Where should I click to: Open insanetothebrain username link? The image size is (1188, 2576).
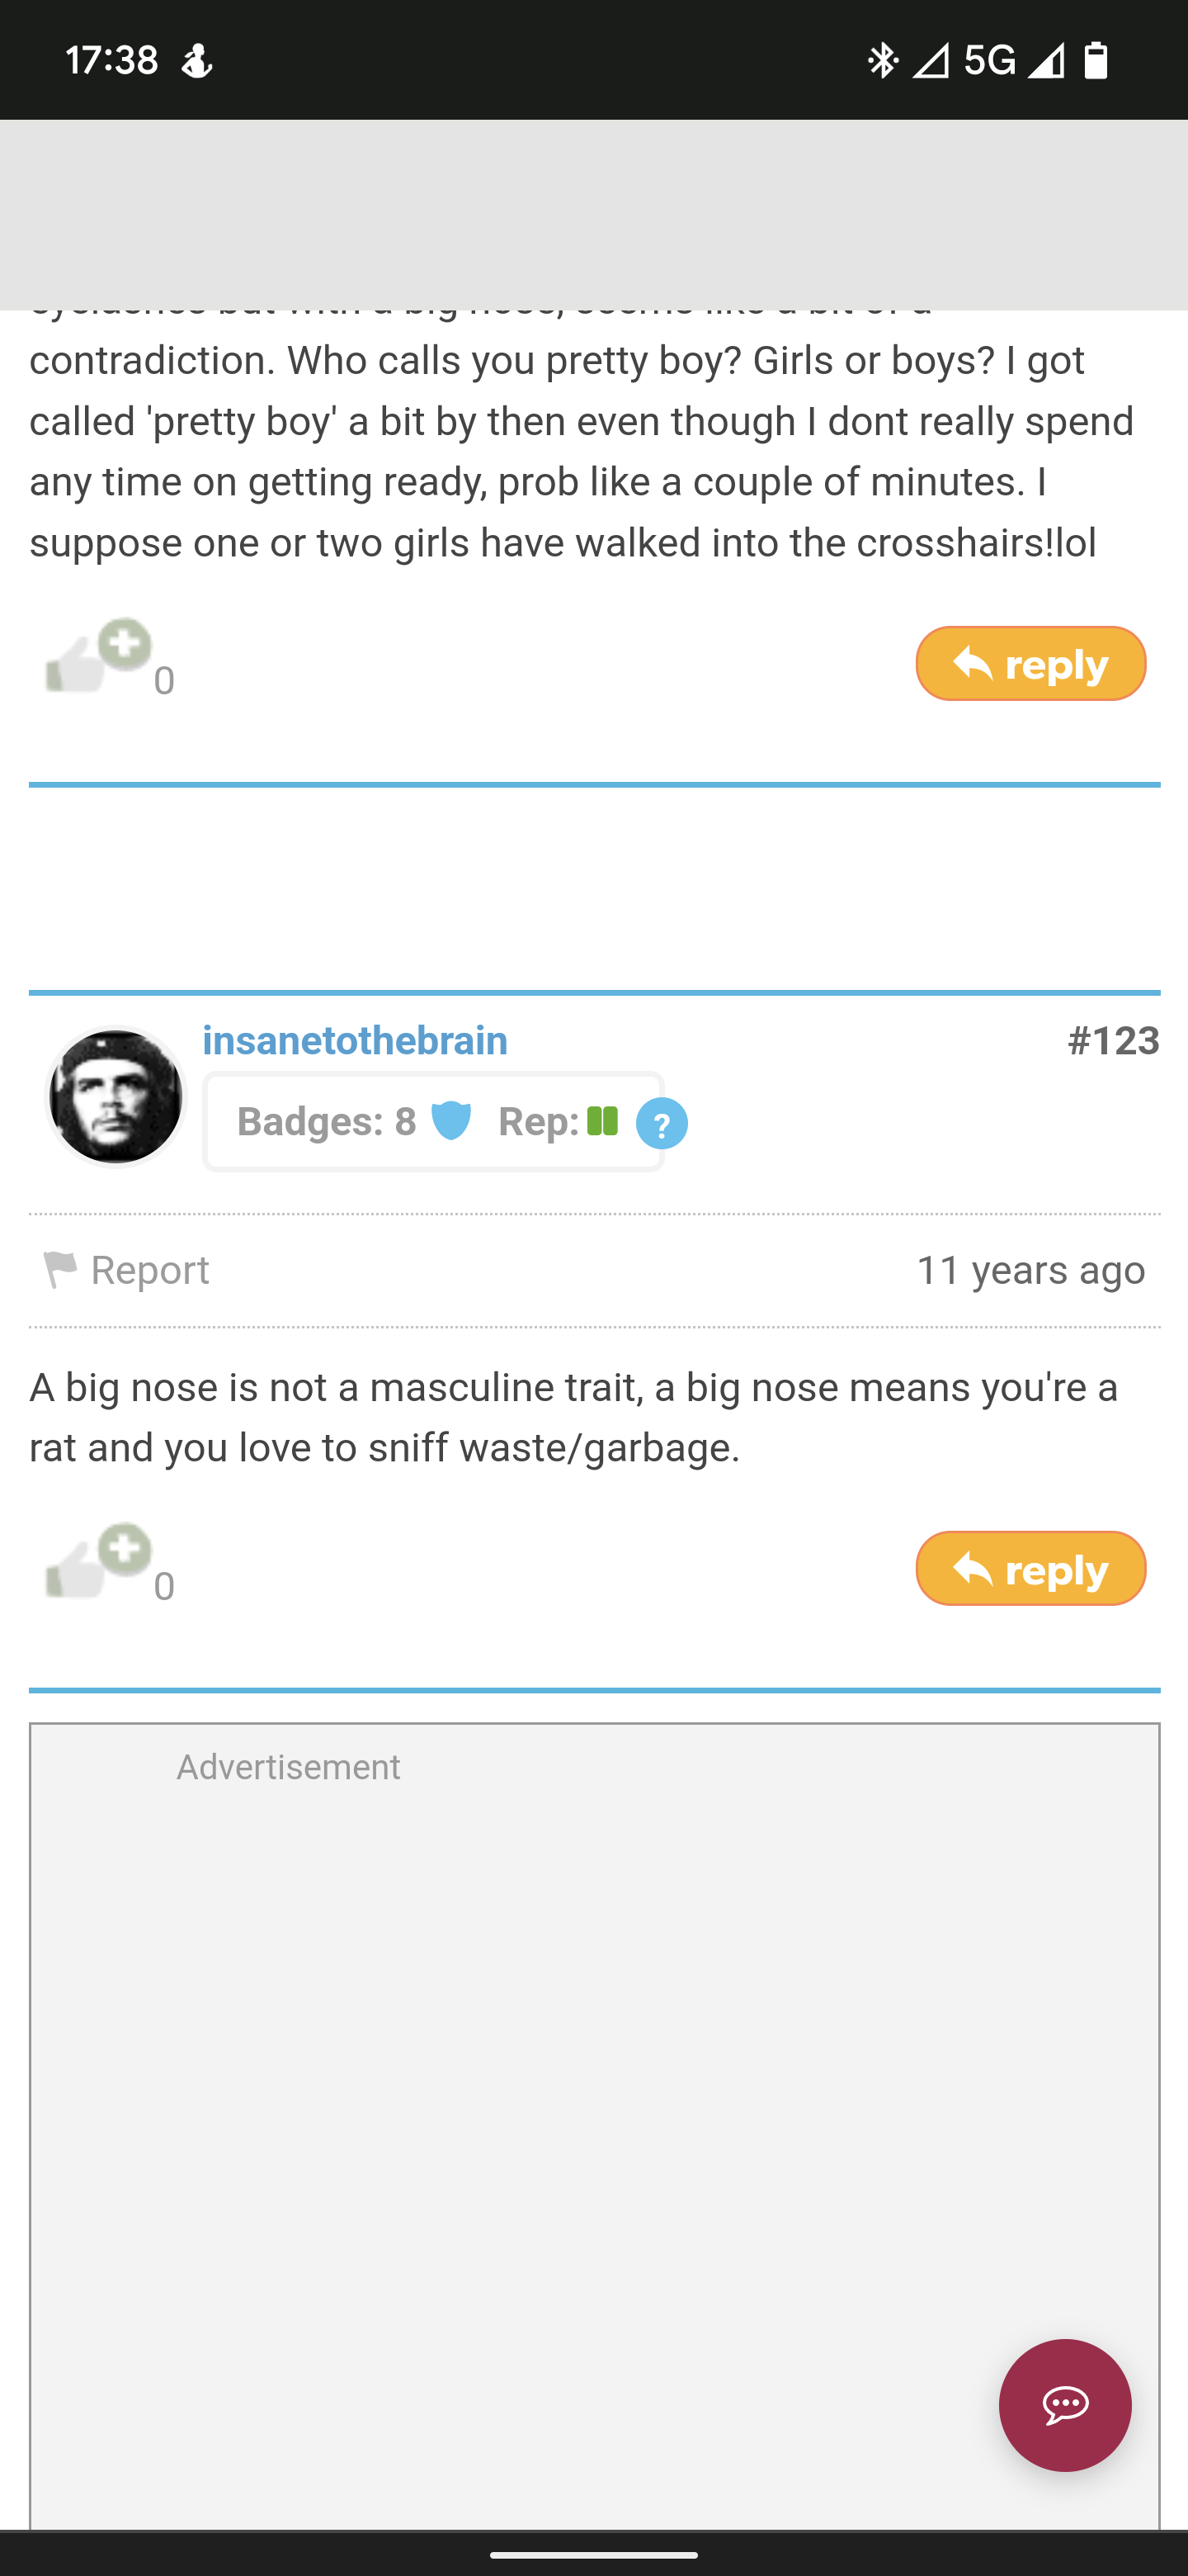click(x=355, y=1041)
